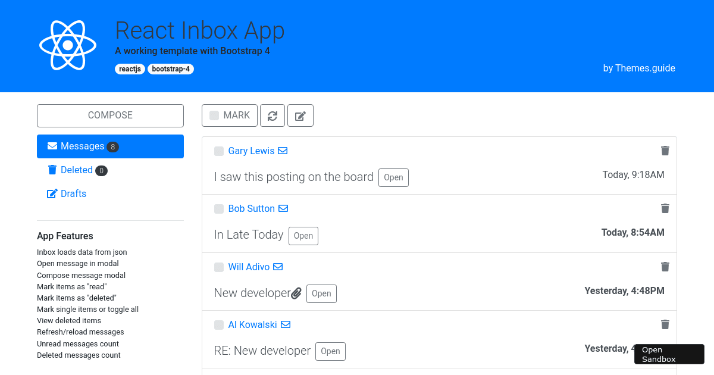Open the Drafts folder
The width and height of the screenshot is (714, 375).
[x=73, y=193]
